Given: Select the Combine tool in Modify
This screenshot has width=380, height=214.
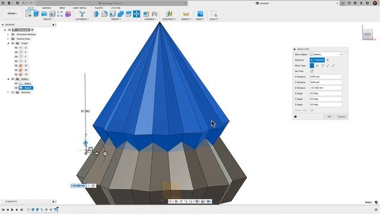Looking at the screenshot, I should tap(121, 14).
